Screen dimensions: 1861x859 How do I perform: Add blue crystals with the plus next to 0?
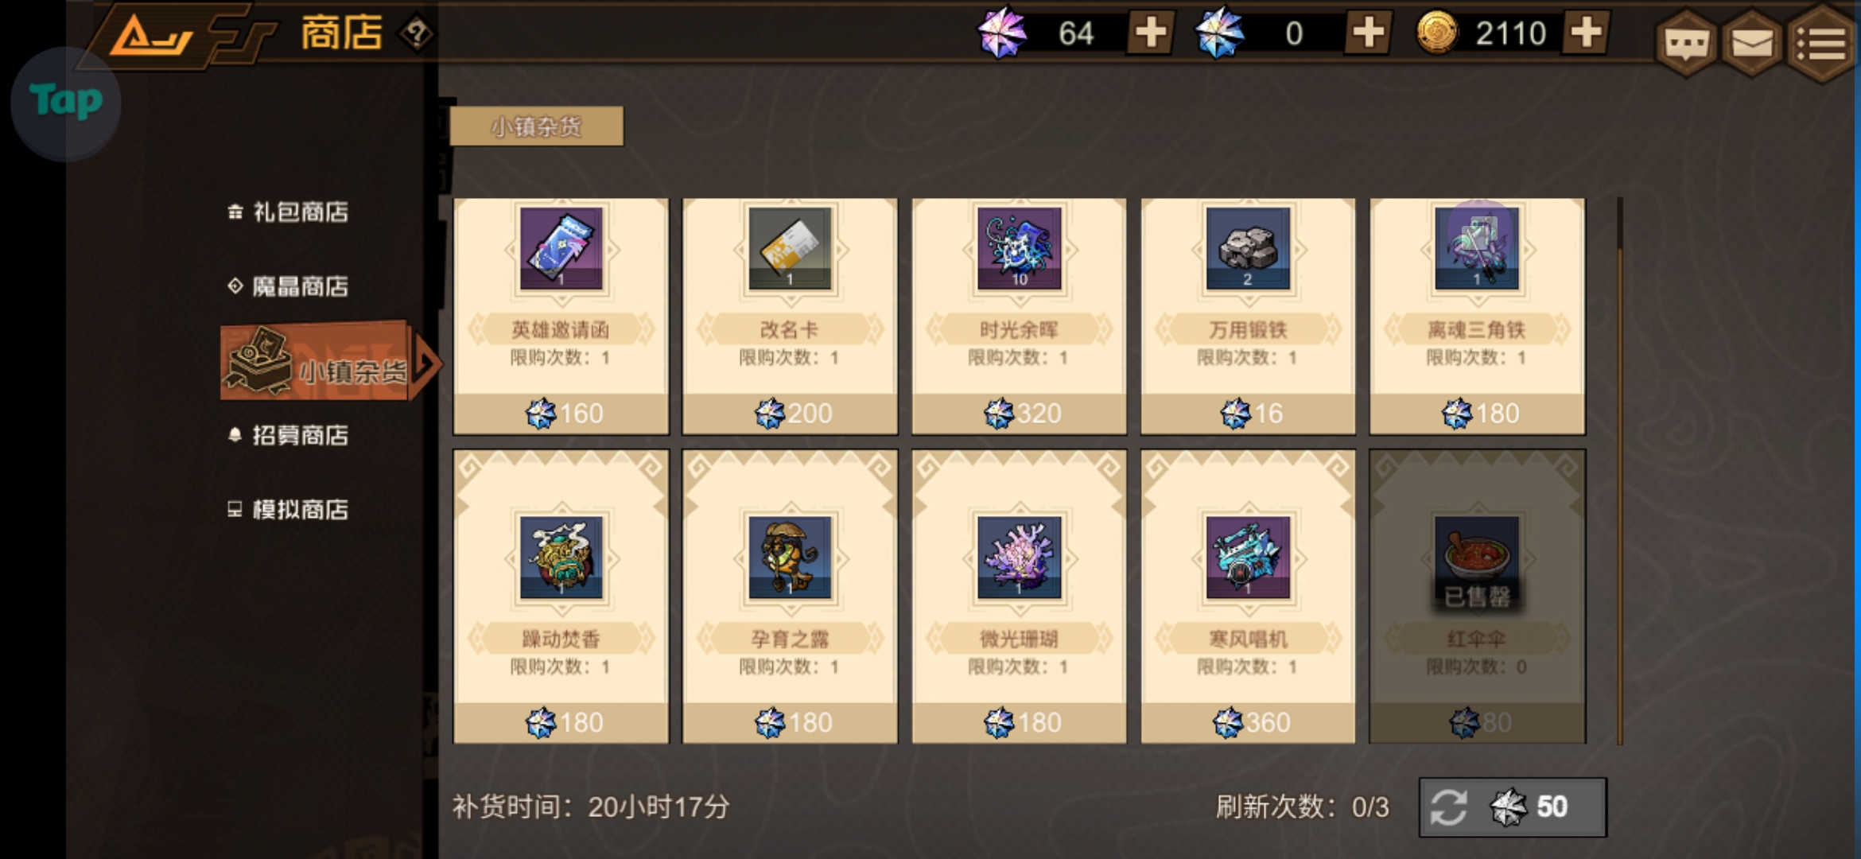[1367, 33]
